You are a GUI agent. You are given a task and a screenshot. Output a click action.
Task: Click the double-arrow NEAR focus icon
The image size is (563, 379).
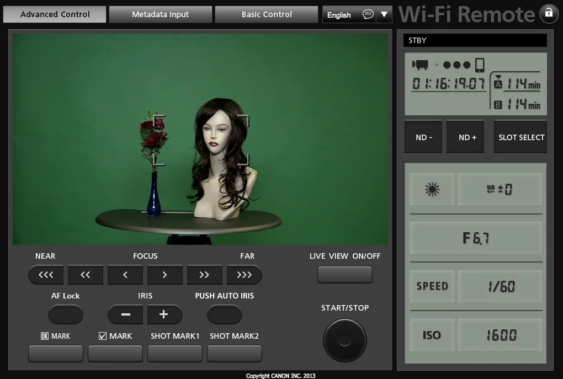tap(85, 274)
